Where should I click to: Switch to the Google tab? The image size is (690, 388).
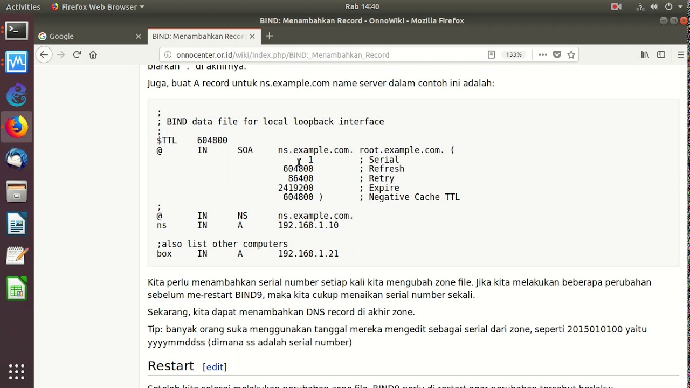[90, 36]
